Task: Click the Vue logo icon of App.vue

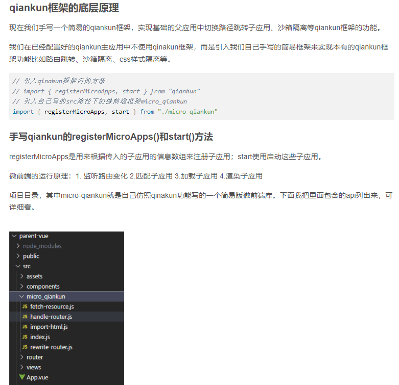Action: coord(22,377)
